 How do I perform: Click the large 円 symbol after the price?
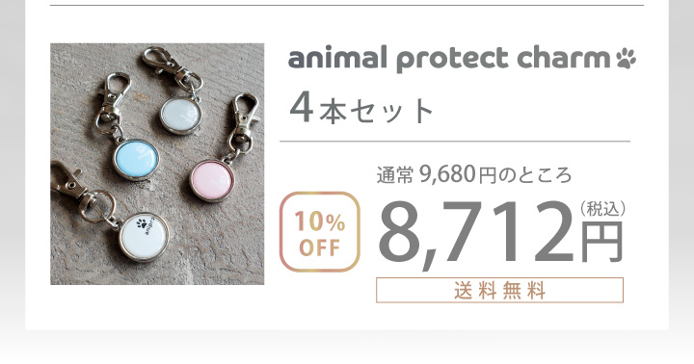(x=601, y=242)
